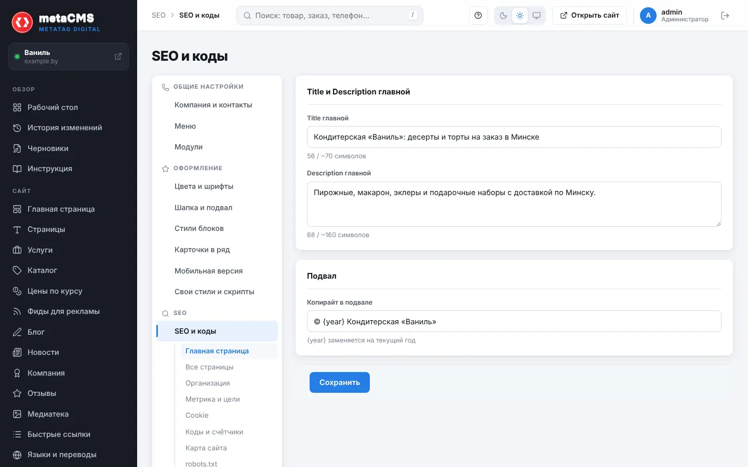The image size is (748, 467).
Task: Click Главная страница icon in left sidebar
Action: coord(17,209)
